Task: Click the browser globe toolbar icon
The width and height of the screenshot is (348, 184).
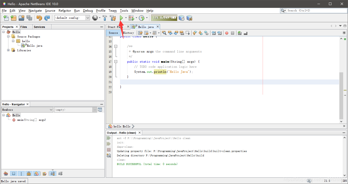Action: (x=95, y=18)
